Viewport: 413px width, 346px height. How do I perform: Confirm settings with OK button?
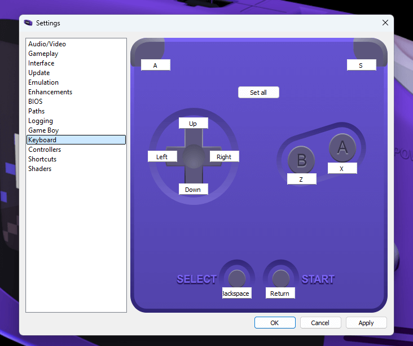[275, 323]
